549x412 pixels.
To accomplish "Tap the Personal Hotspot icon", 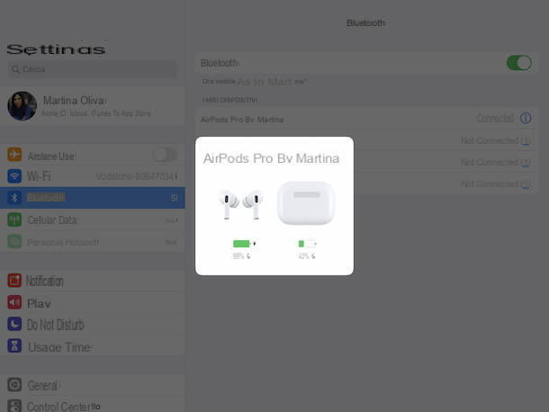I will [x=14, y=241].
